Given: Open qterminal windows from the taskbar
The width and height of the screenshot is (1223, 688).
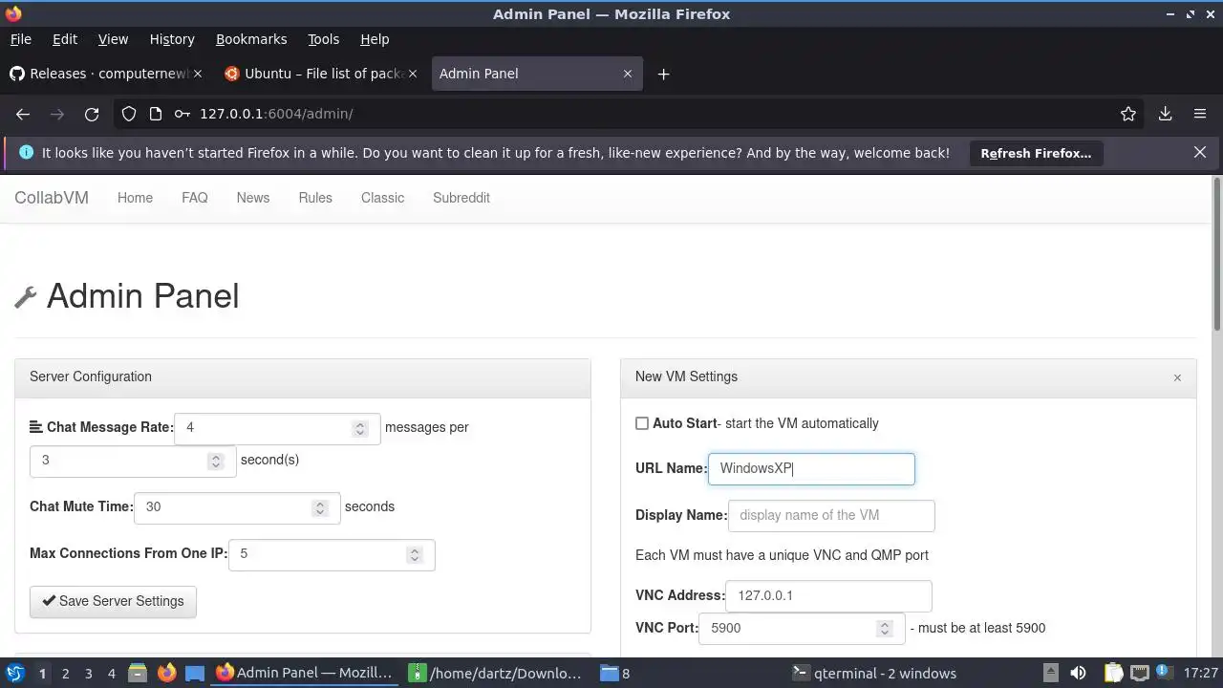Looking at the screenshot, I should [874, 673].
